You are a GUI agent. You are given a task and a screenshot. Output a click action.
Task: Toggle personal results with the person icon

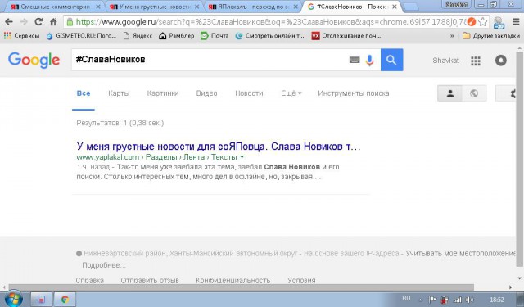click(449, 93)
